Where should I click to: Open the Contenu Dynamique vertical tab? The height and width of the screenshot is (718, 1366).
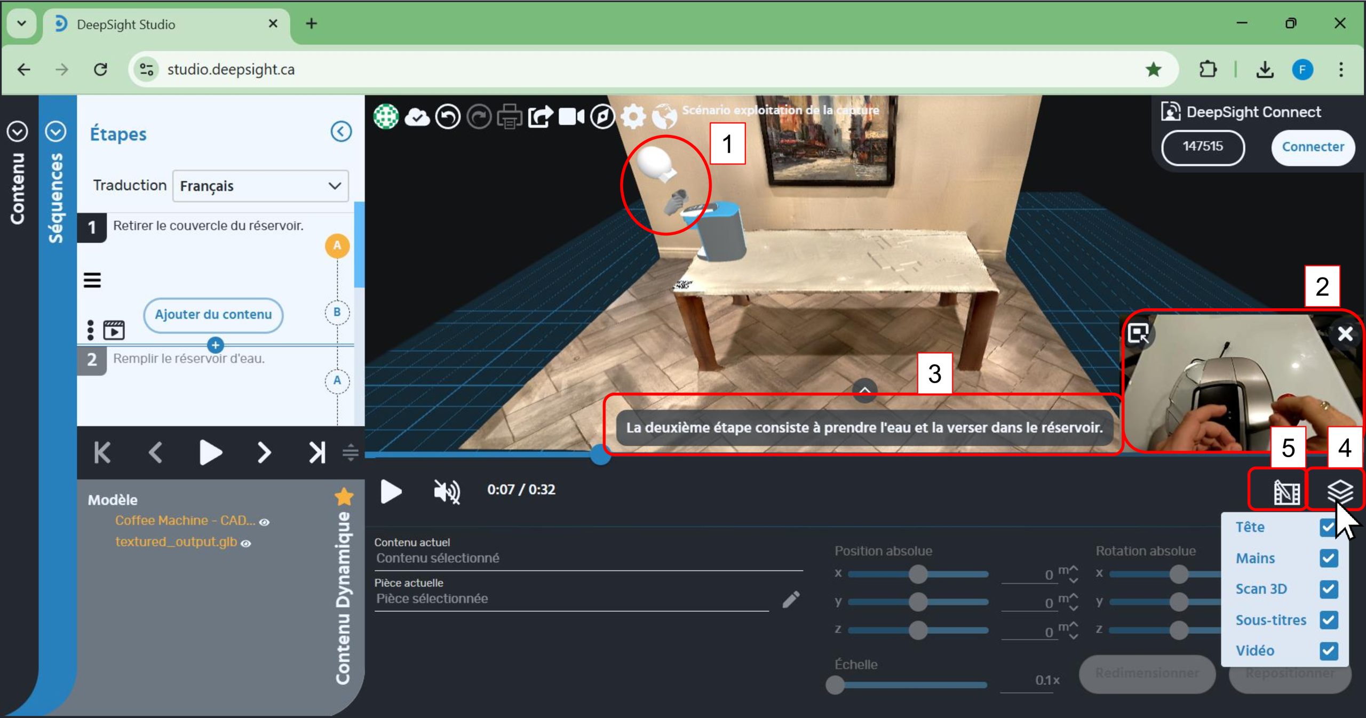343,597
